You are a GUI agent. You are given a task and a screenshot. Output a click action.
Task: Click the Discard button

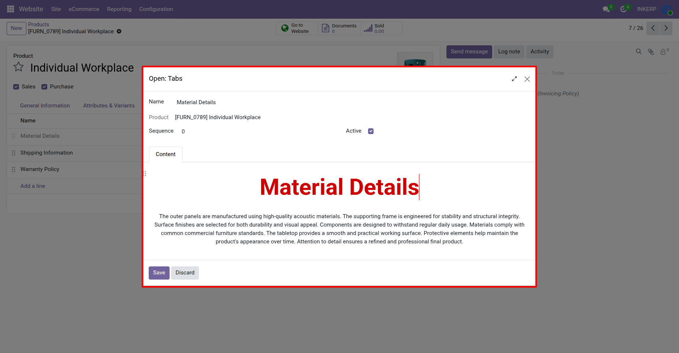click(x=185, y=273)
